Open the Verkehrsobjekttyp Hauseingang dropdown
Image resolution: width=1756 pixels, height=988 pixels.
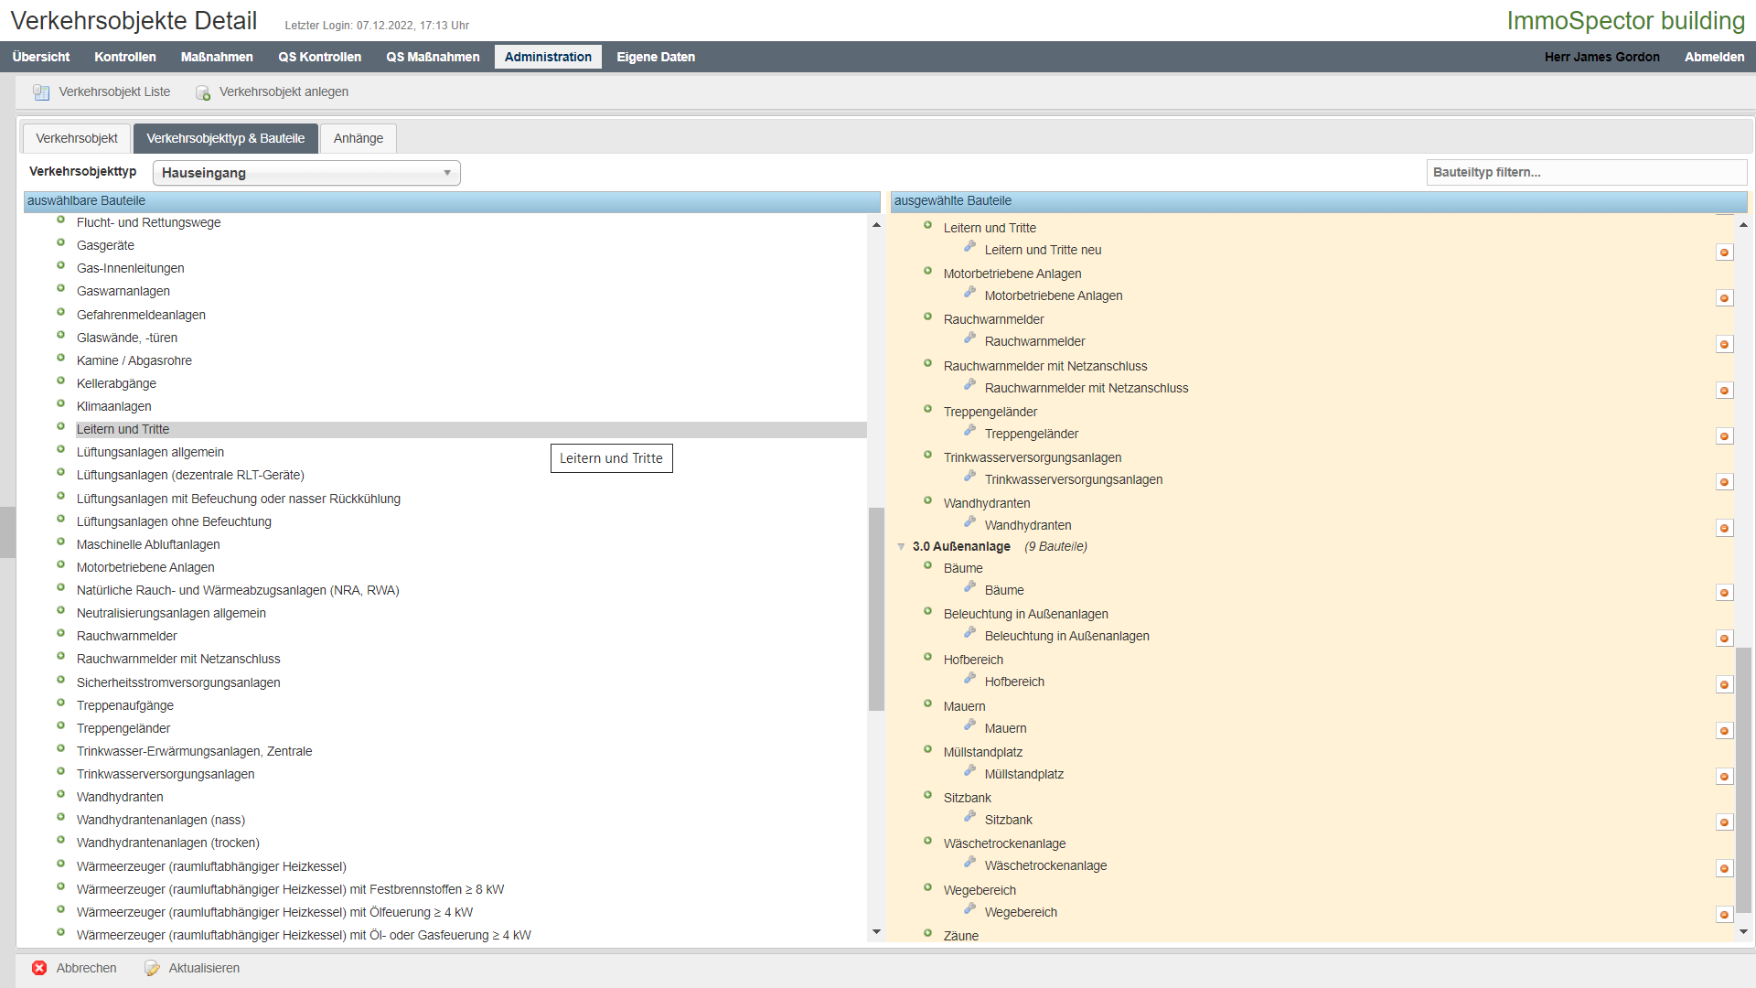tap(306, 173)
